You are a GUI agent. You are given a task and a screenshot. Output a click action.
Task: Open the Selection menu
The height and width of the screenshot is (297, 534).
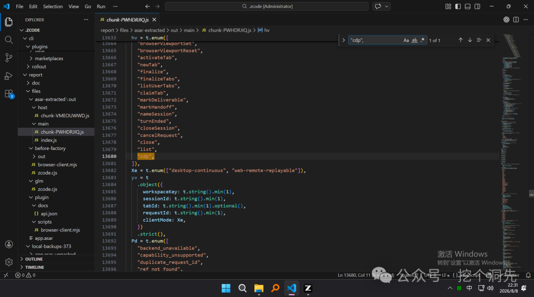53,6
